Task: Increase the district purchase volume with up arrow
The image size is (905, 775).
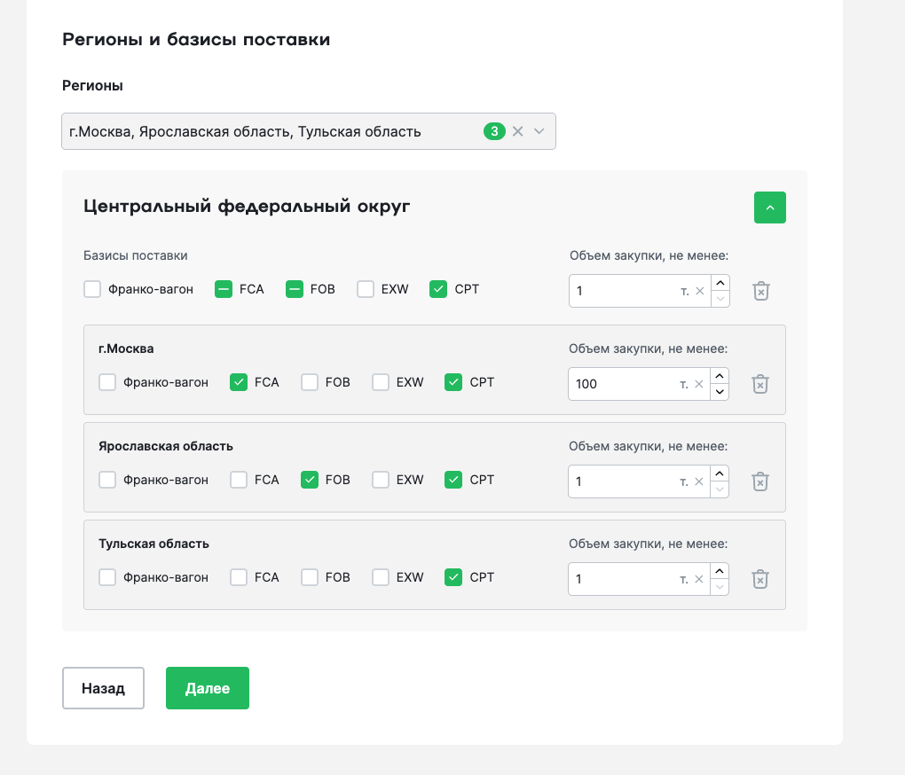Action: pos(720,283)
